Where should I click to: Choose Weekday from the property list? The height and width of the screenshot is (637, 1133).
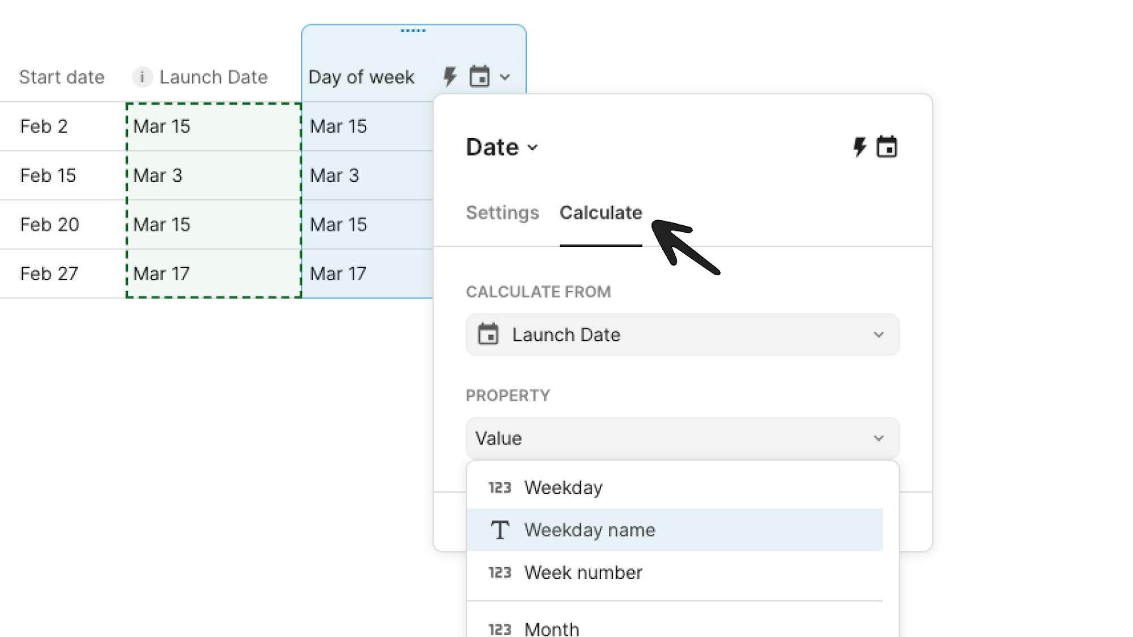pos(563,488)
